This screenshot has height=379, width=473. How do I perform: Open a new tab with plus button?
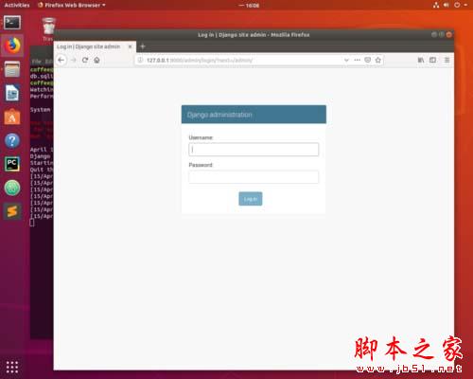point(143,46)
